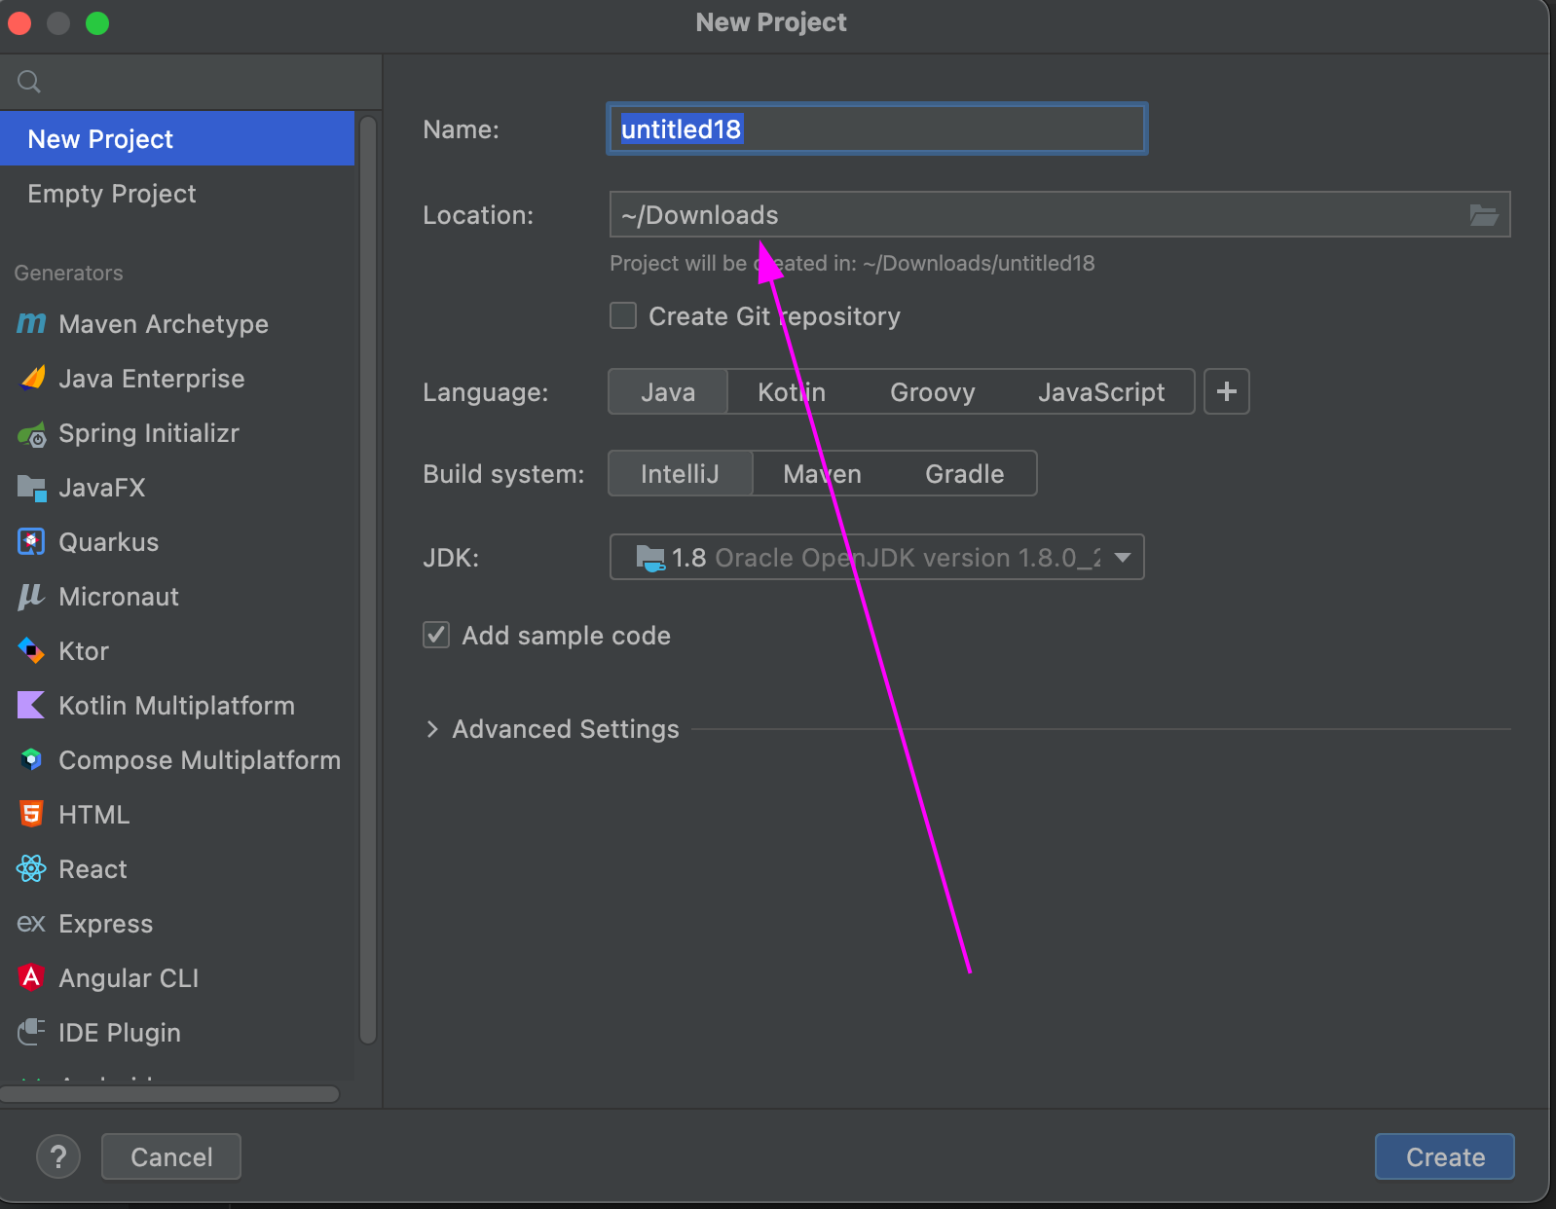This screenshot has height=1209, width=1556.
Task: Open the Kotlin Multiplatform generator
Action: 177,705
